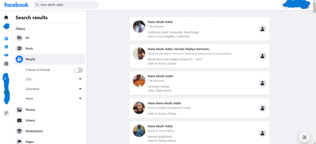Open the apps grid menu icon
The height and width of the screenshot is (144, 316).
click(6, 64)
